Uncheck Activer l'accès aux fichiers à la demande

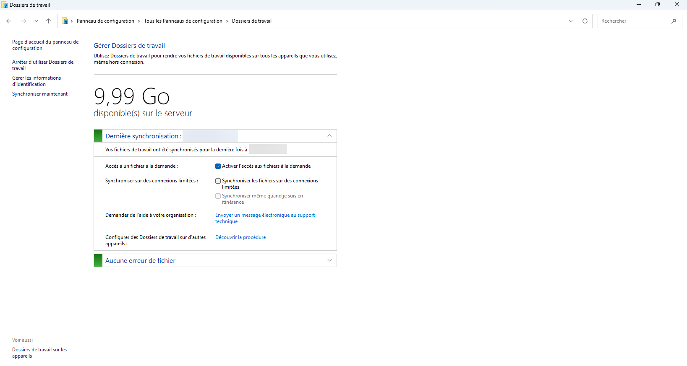pos(218,166)
